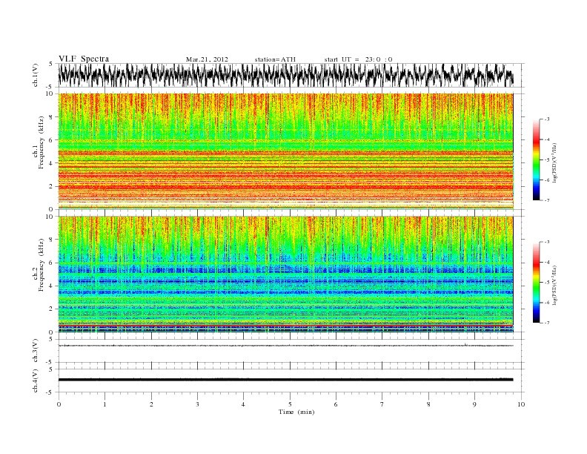
Task: Click the 'ch.3(V)' axis label
Action: click(36, 351)
